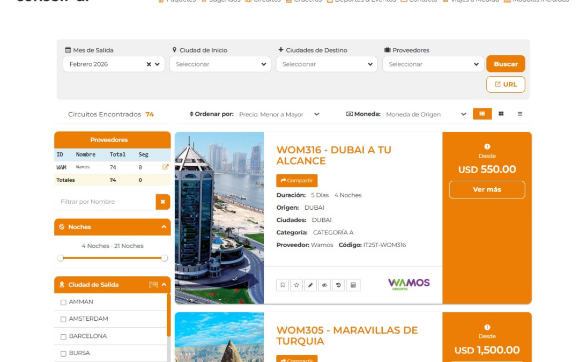Screen dimensions: 579x362
Task: Check the AMMAN departure city checkbox
Action: (x=63, y=302)
